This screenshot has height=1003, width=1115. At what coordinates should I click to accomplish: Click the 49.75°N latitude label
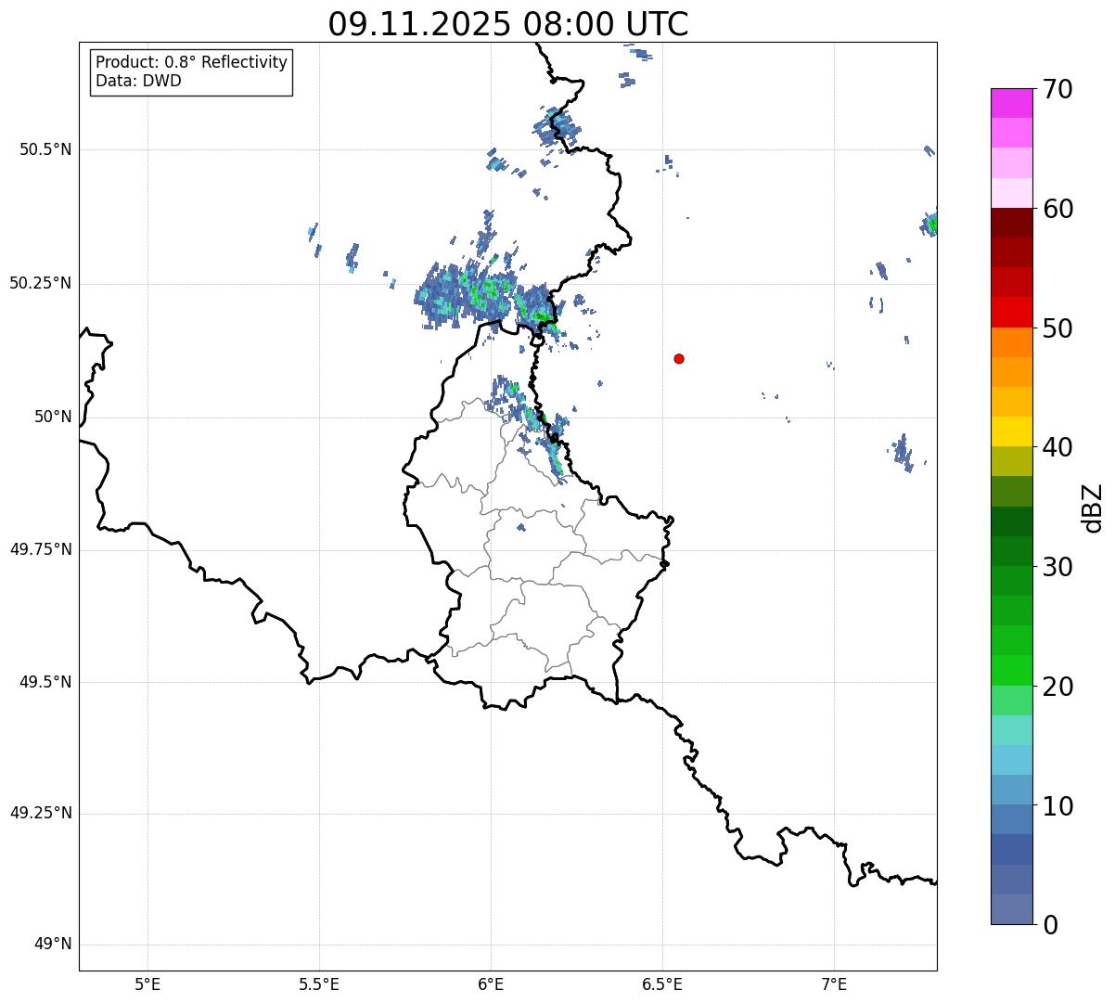click(40, 549)
